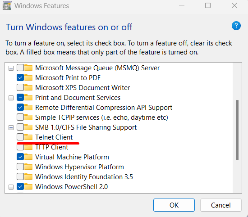Select the Telnet Client label
248x217 pixels.
point(54,137)
